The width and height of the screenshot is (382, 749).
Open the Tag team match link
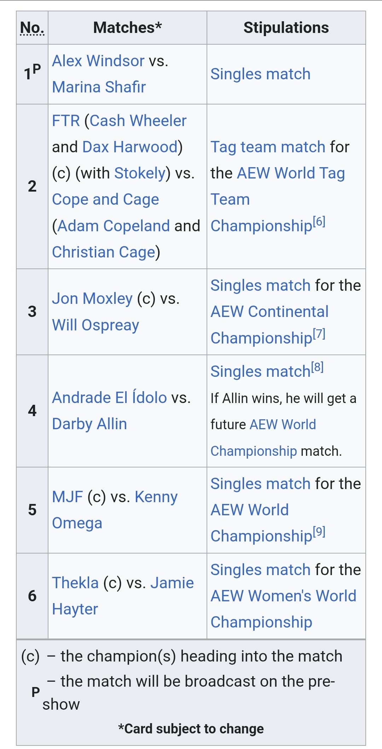click(268, 147)
